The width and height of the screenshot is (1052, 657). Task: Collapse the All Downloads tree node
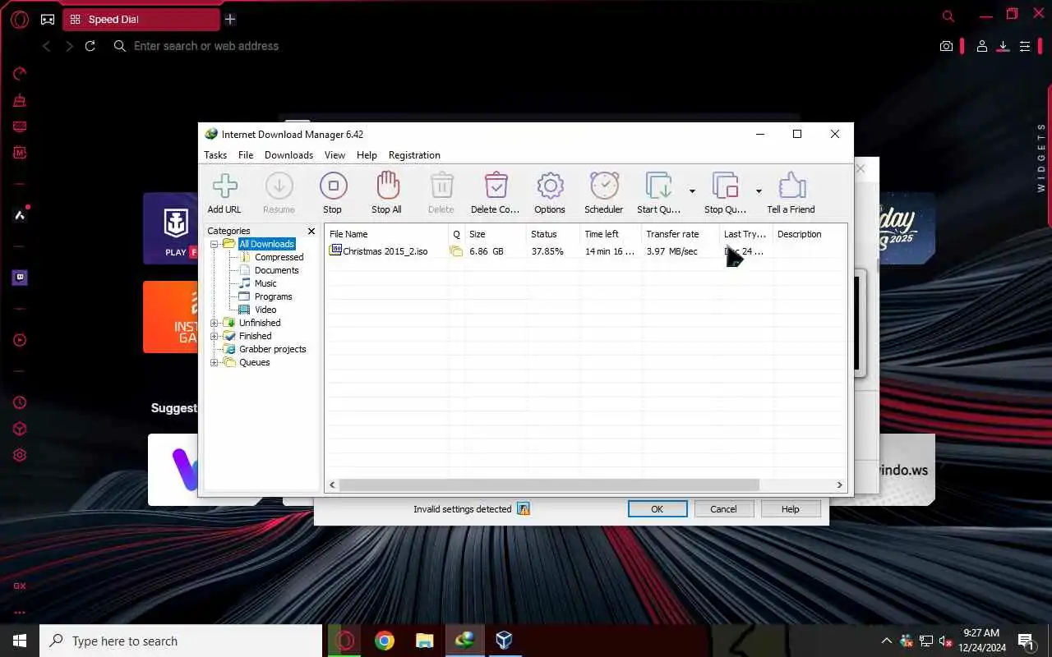(x=215, y=244)
